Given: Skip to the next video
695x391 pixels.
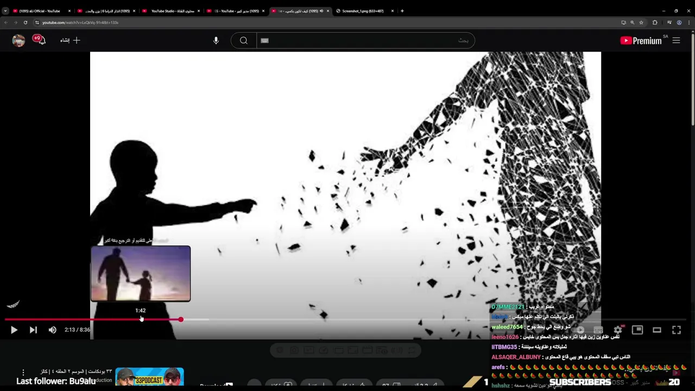Looking at the screenshot, I should point(33,330).
